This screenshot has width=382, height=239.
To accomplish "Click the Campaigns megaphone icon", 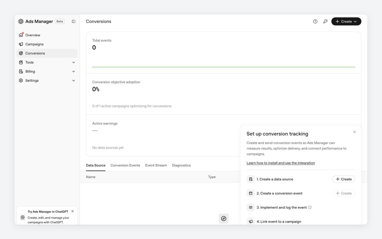I will 21,44.
